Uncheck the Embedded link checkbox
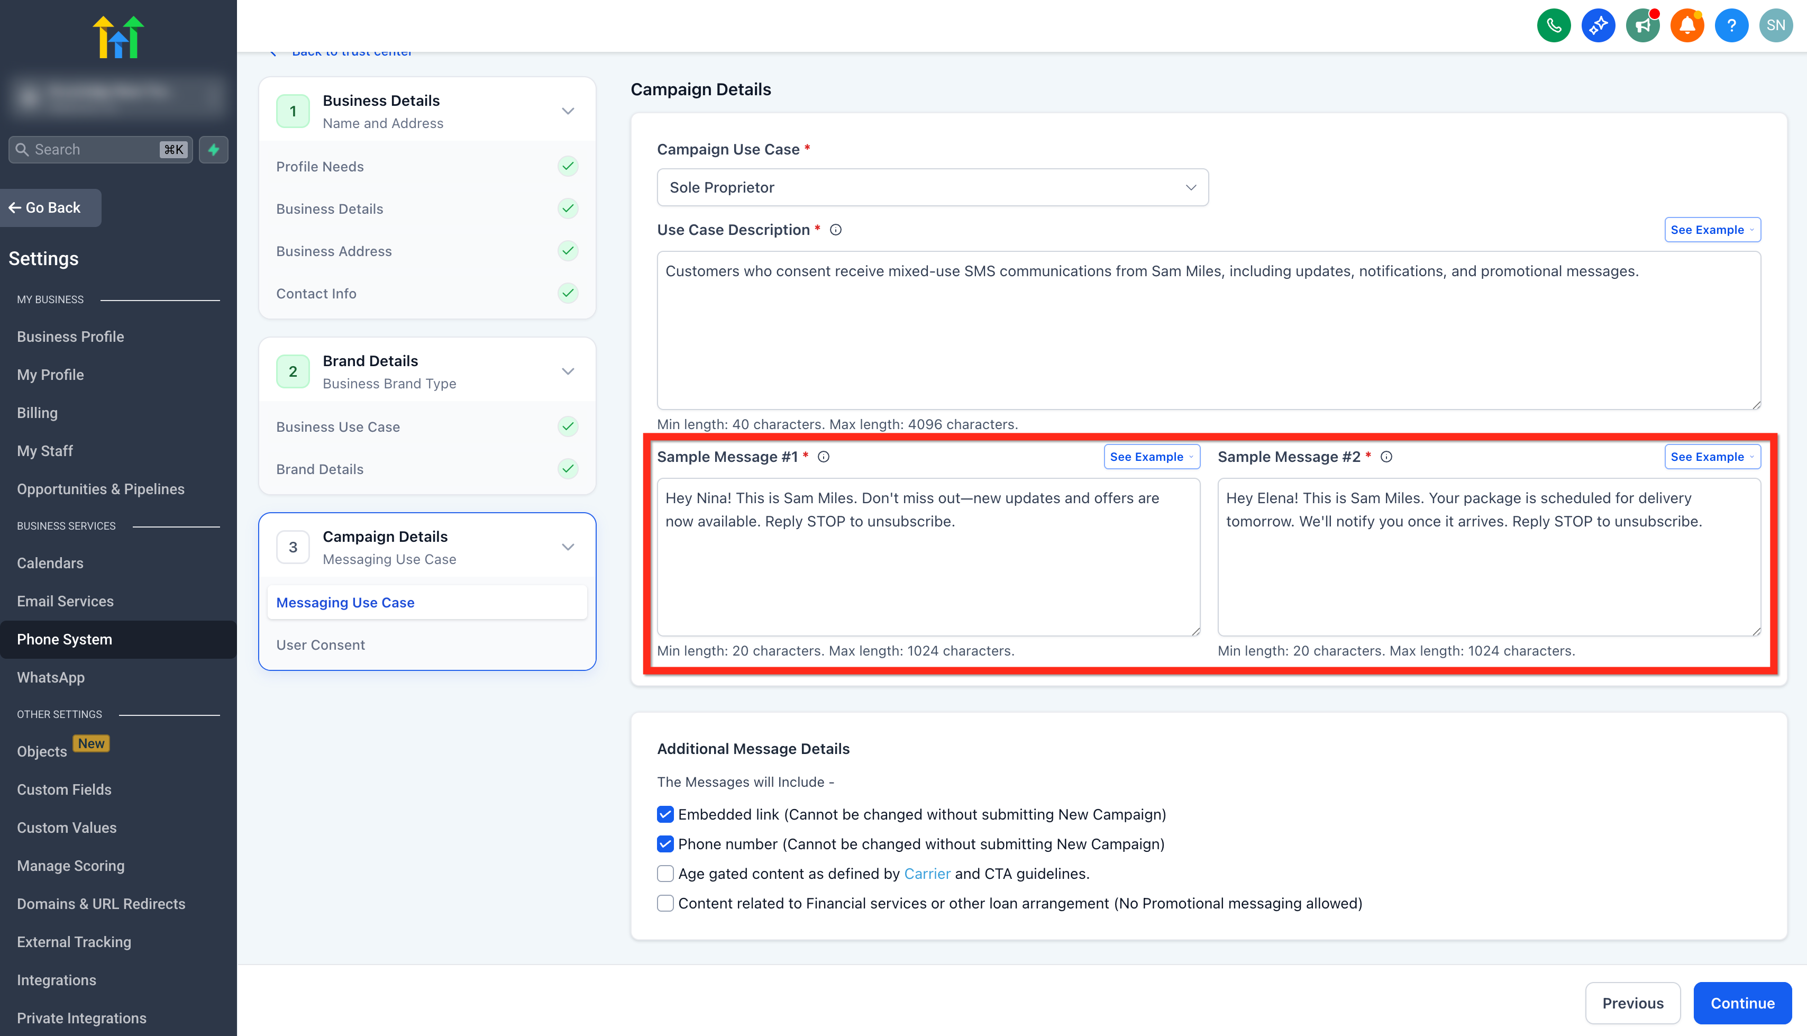1807x1036 pixels. tap(665, 814)
